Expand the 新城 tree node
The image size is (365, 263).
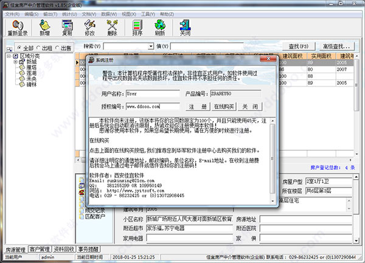point(15,61)
